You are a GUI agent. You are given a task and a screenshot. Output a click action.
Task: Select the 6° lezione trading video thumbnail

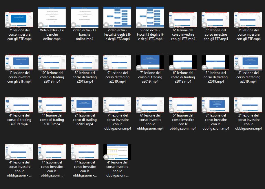pyautogui.click(x=183, y=63)
